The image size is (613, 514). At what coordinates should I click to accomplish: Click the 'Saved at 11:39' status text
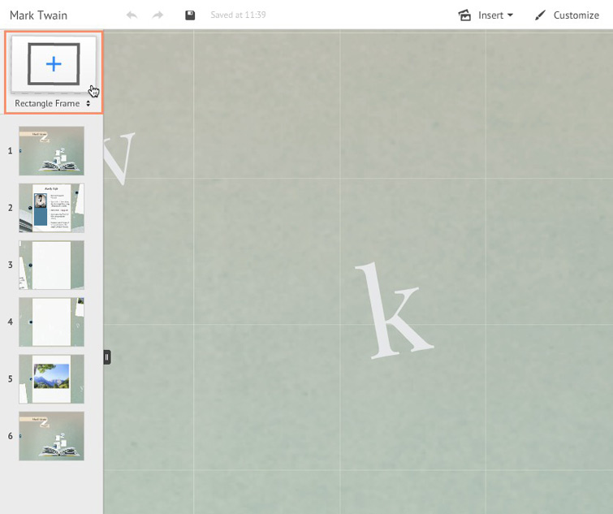click(x=238, y=15)
